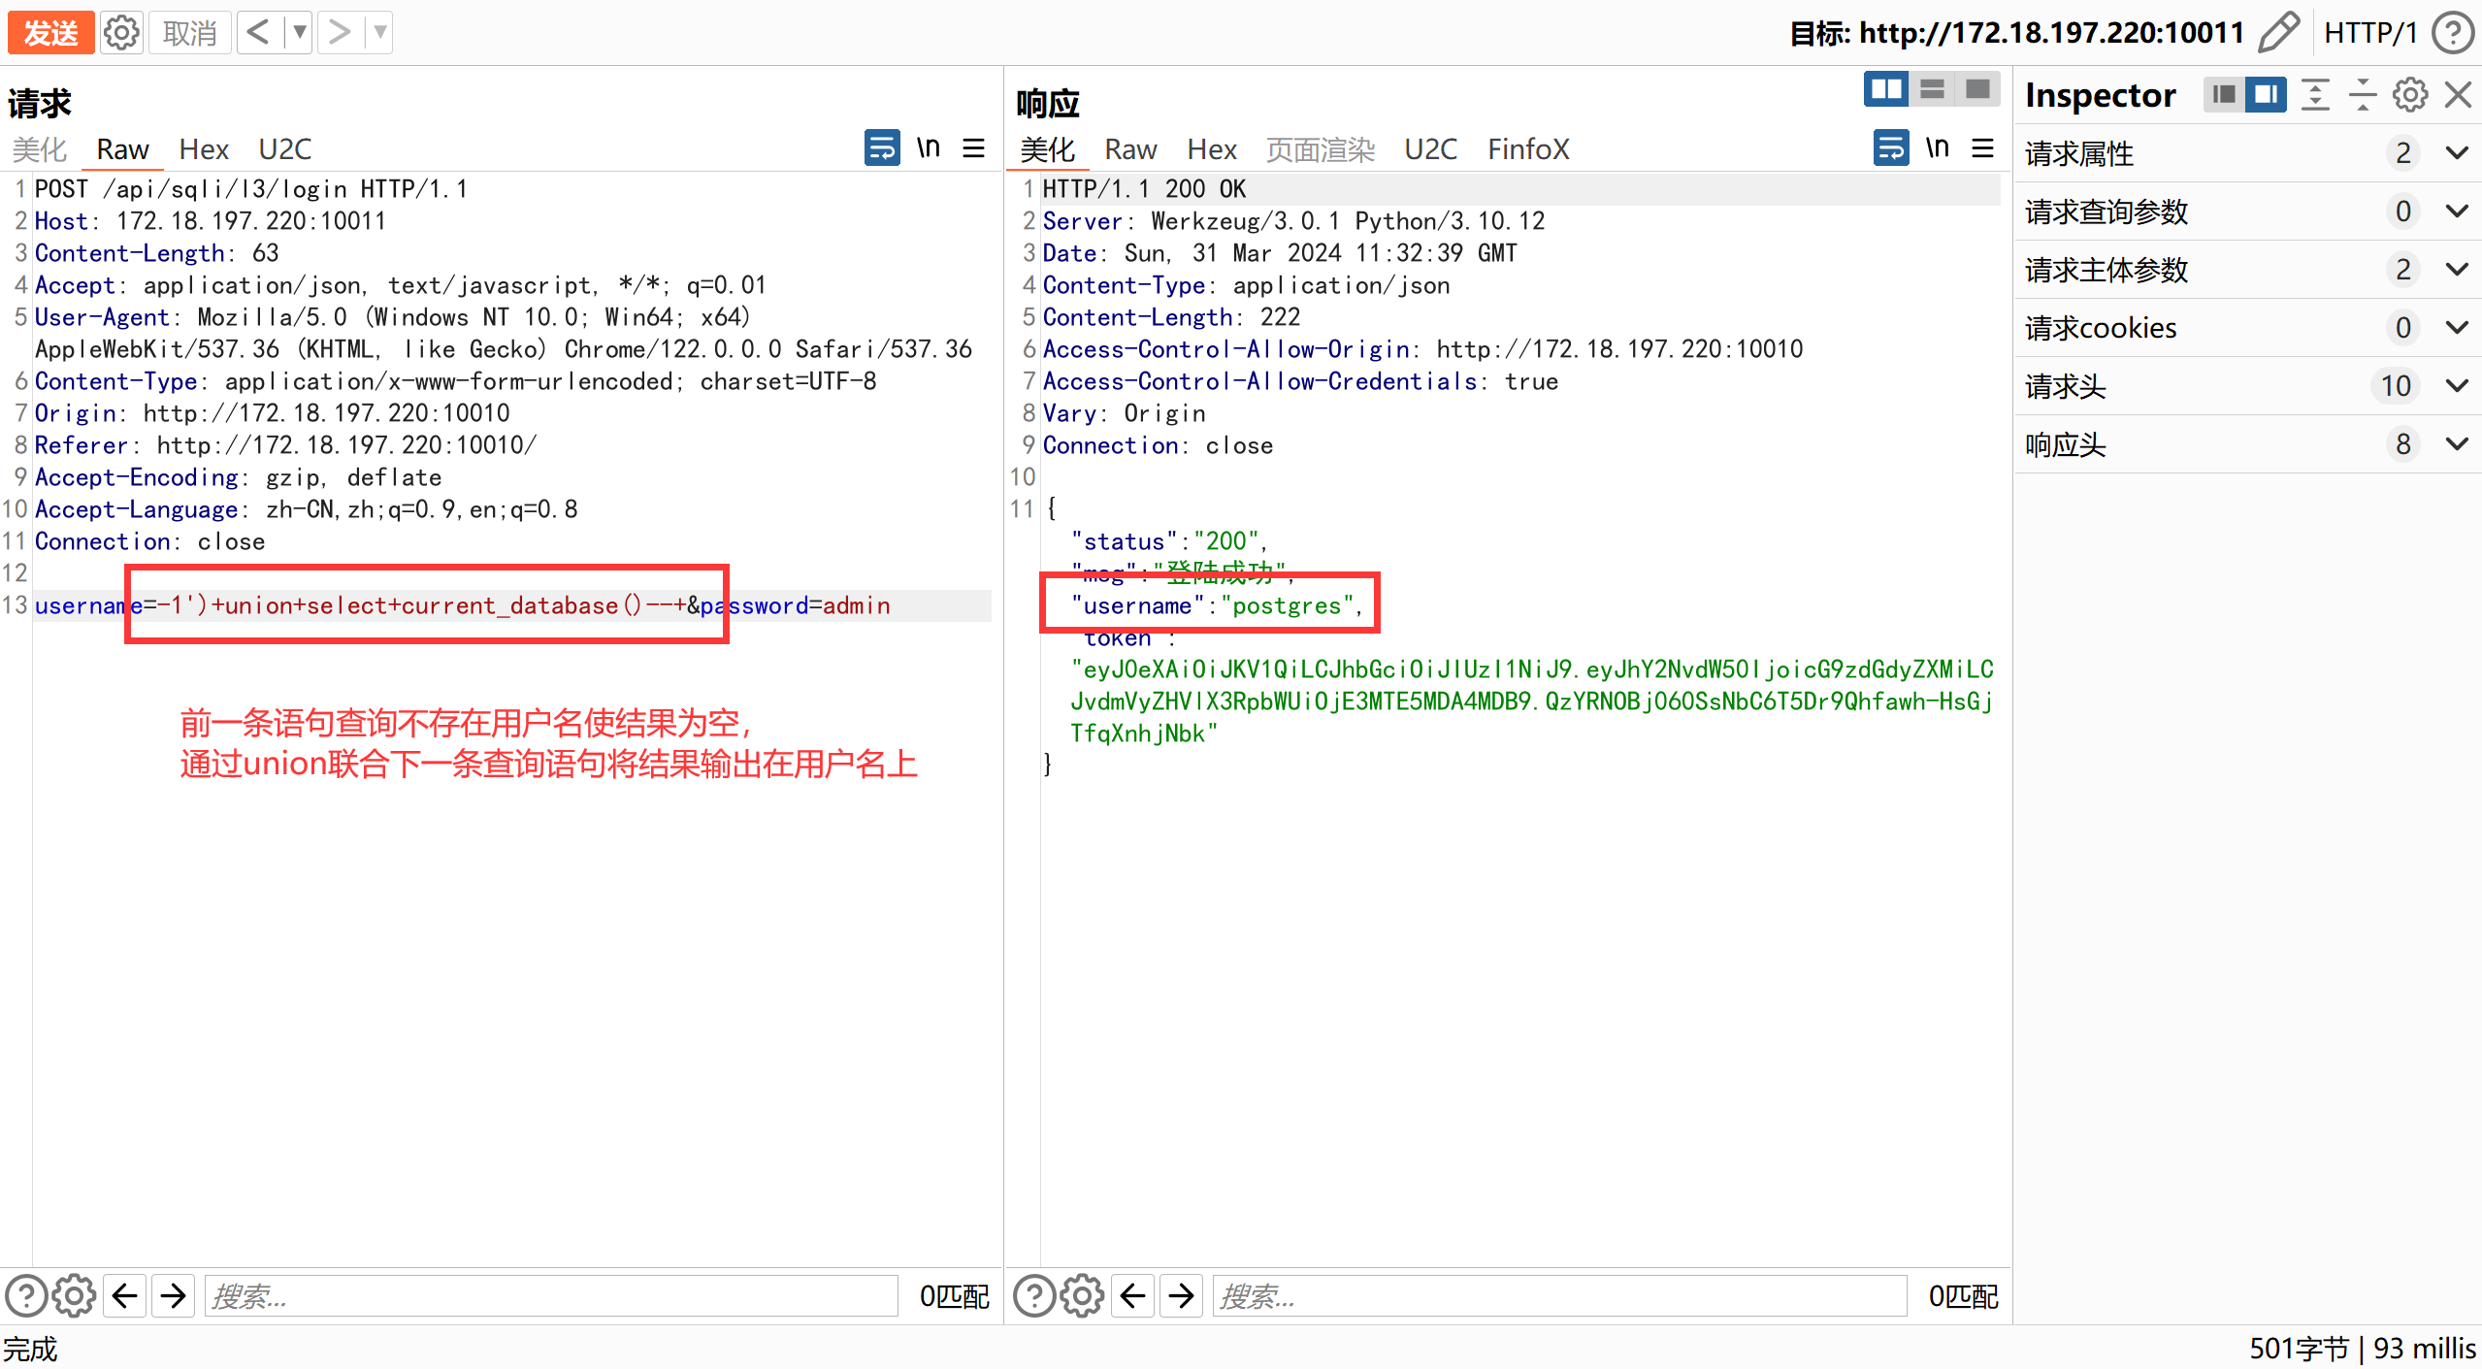Toggle \n non-printable characters in response
2482x1369 pixels.
pyautogui.click(x=1937, y=148)
